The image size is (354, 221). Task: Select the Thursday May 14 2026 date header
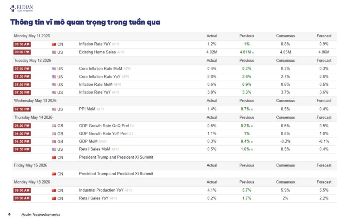[x=33, y=117]
